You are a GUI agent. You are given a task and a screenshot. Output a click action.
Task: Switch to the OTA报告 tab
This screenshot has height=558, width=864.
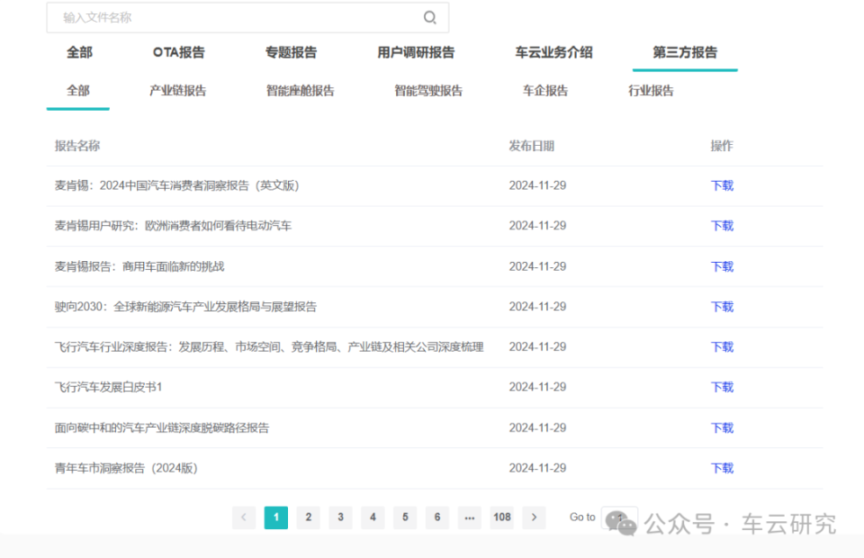point(178,52)
